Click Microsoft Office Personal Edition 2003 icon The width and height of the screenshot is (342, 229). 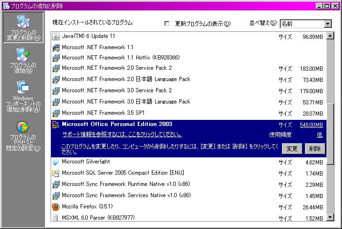(x=56, y=125)
